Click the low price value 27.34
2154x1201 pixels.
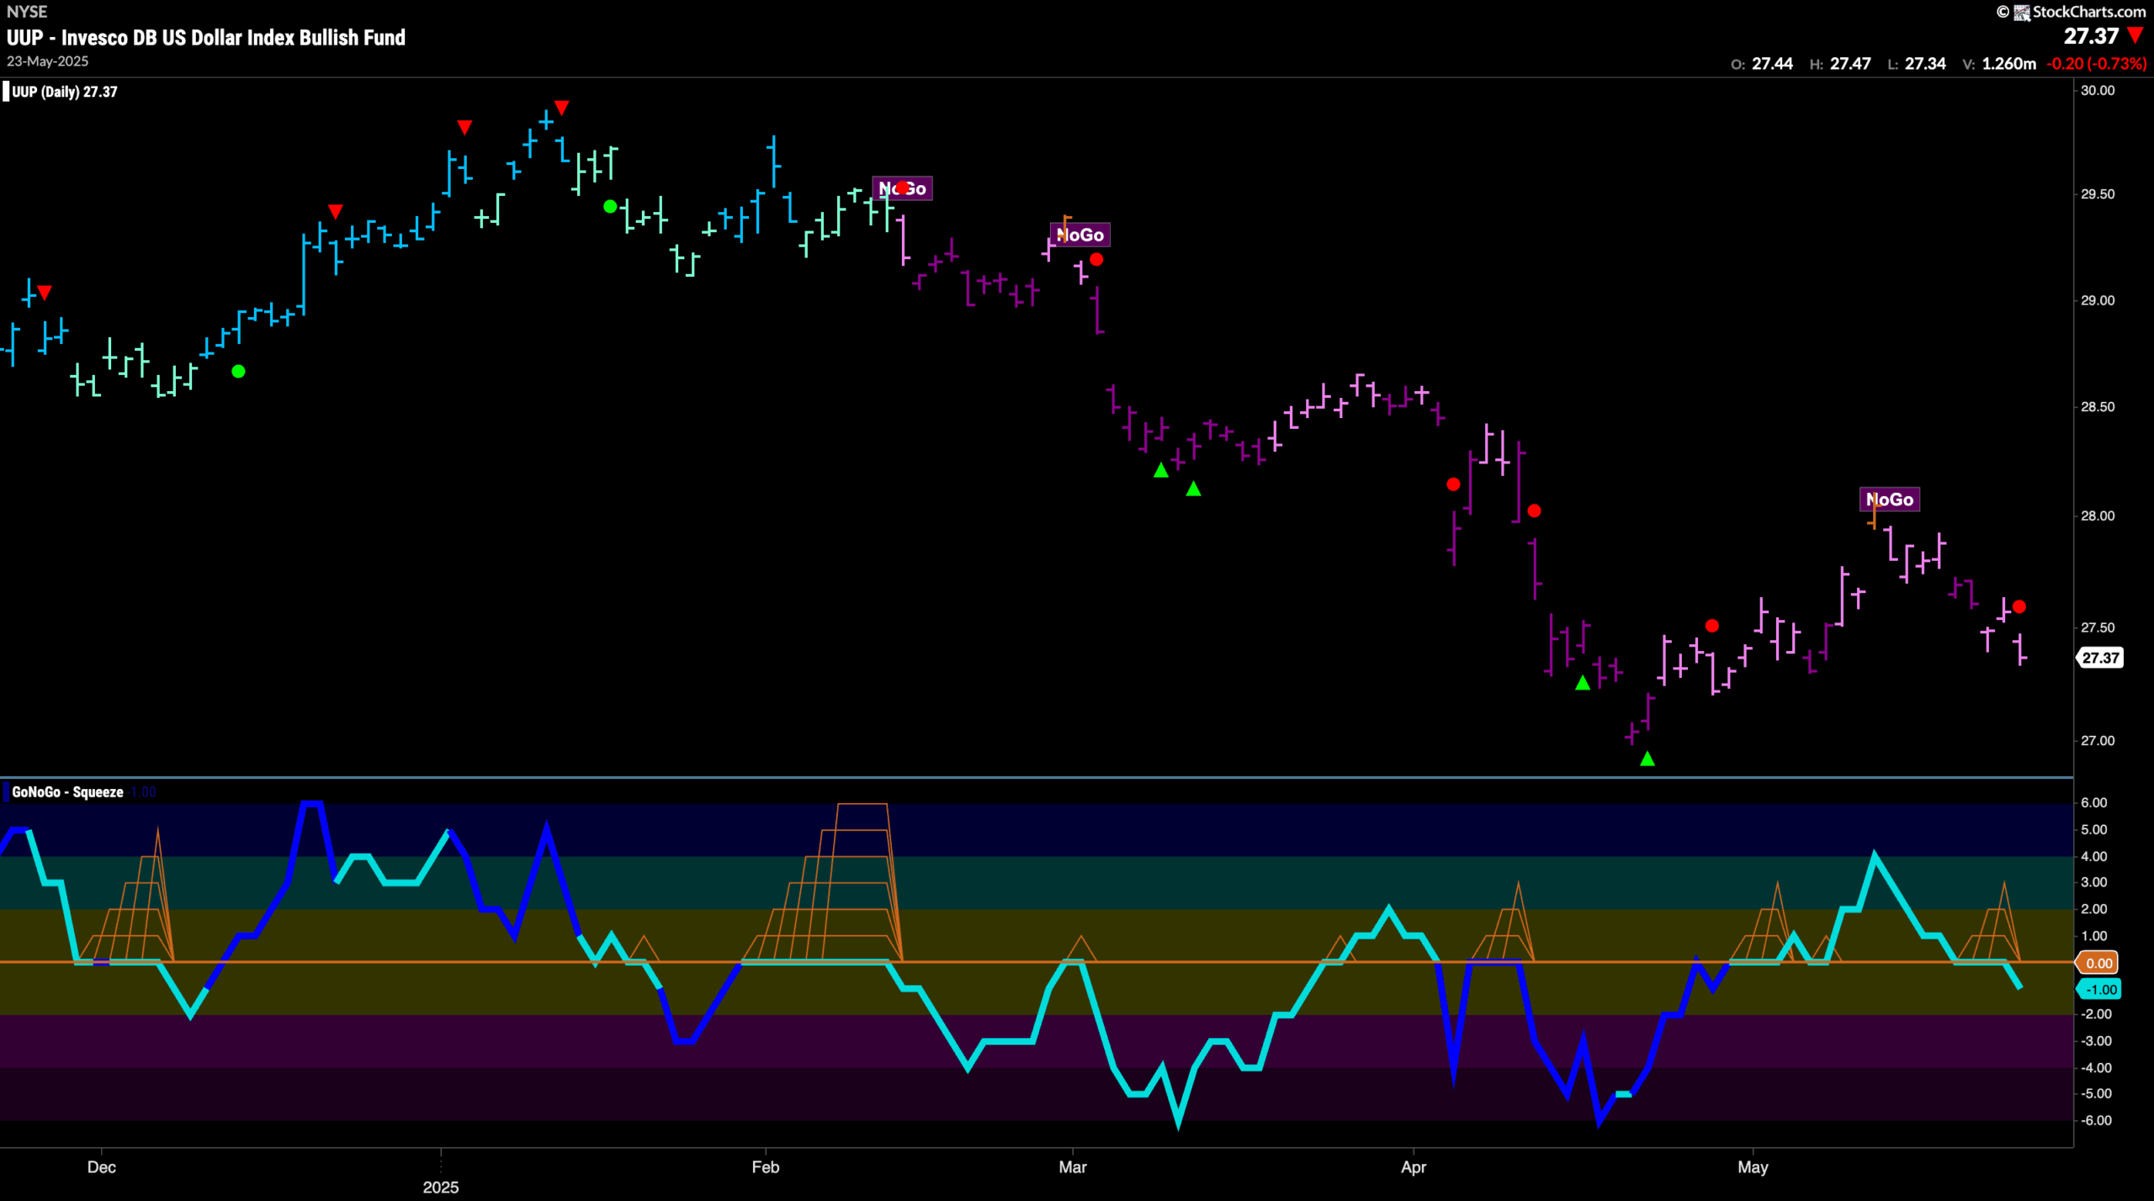click(1925, 64)
